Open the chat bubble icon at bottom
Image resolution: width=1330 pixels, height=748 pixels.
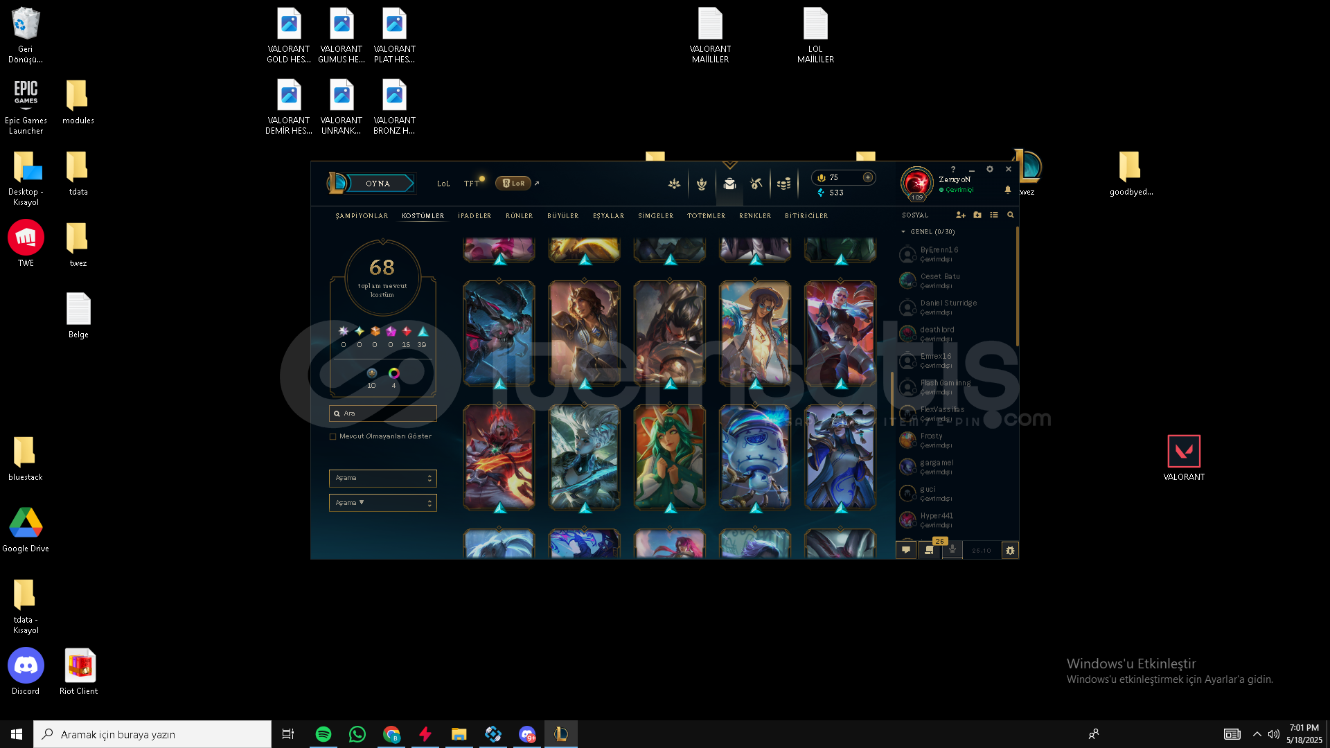(906, 550)
